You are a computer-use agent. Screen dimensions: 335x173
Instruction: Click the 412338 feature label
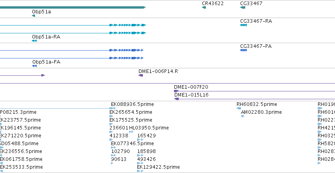pyautogui.click(x=119, y=136)
